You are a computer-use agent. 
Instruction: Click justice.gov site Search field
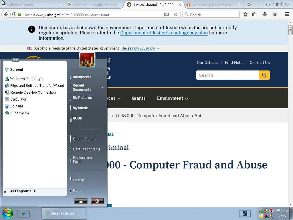(227, 75)
